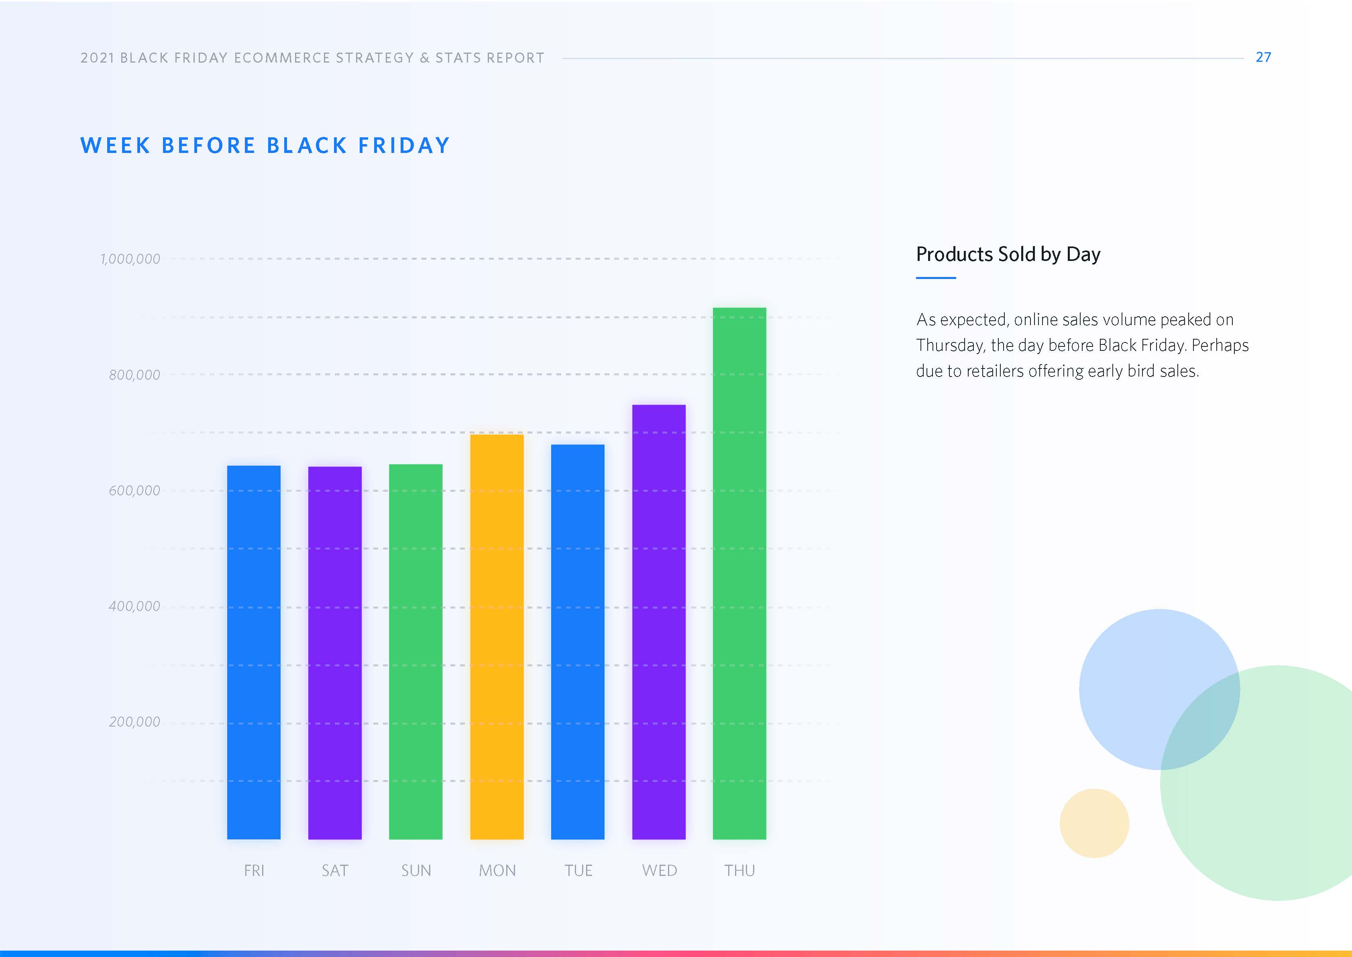
Task: Click the small yellow decorative circle
Action: tap(1094, 823)
